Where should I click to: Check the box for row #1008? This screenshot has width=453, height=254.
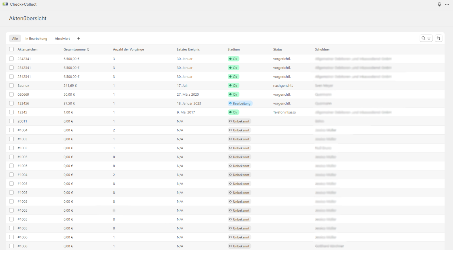point(11,246)
